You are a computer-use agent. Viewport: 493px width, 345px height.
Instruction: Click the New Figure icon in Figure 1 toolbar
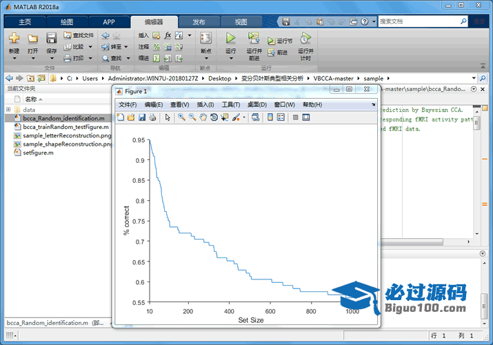coord(121,117)
